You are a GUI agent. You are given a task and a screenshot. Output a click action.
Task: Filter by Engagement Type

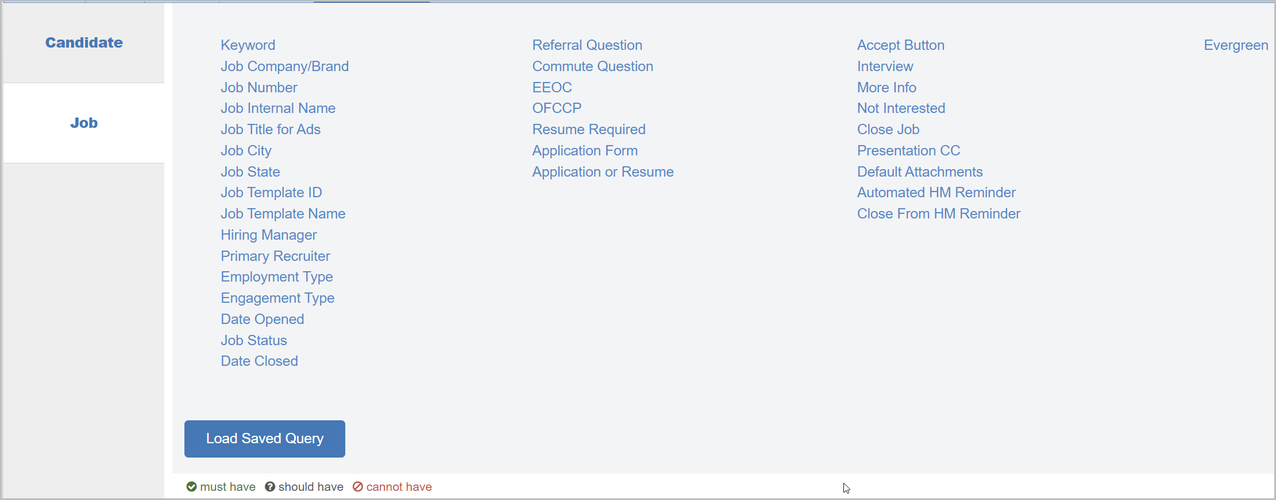tap(277, 298)
